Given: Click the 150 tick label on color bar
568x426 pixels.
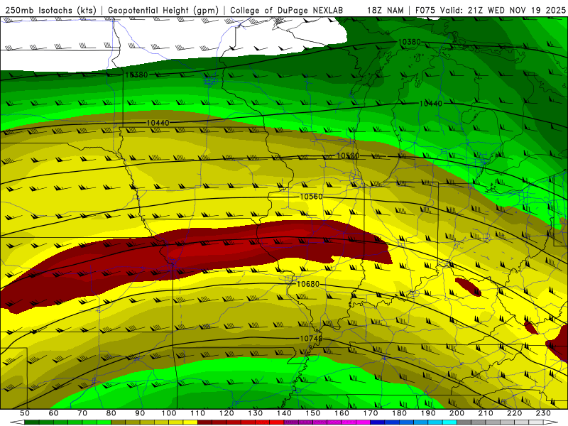Looking at the screenshot, I should coord(313,413).
